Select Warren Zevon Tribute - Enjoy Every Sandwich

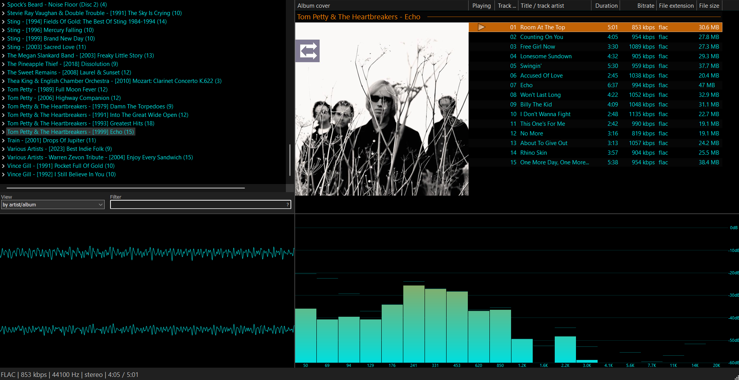[x=100, y=157]
